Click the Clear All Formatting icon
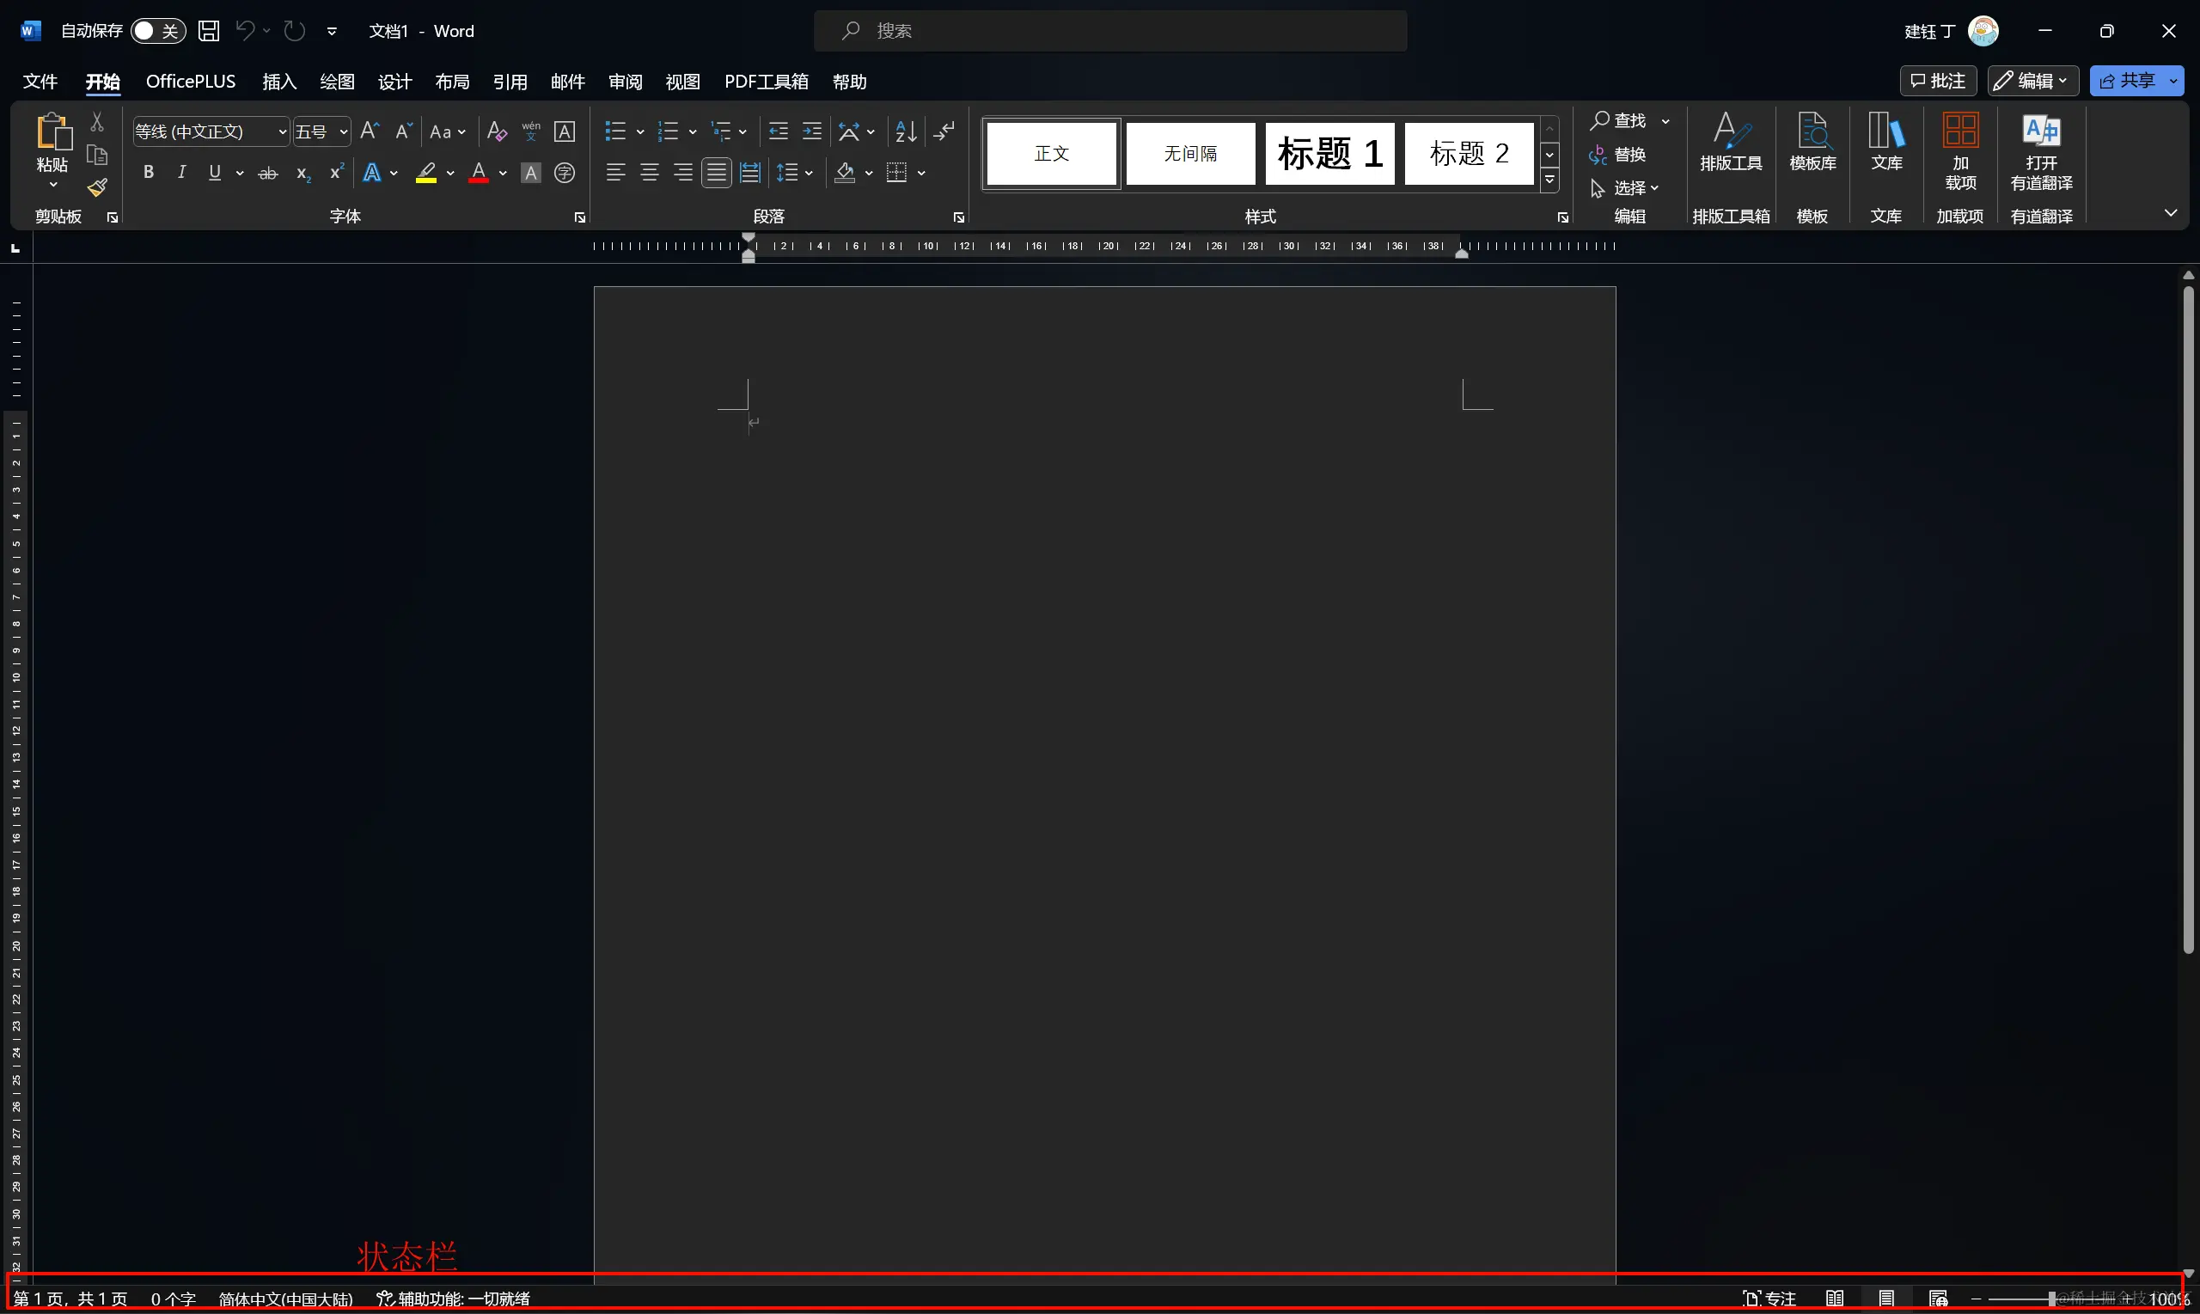Viewport: 2200px width, 1314px height. click(497, 132)
